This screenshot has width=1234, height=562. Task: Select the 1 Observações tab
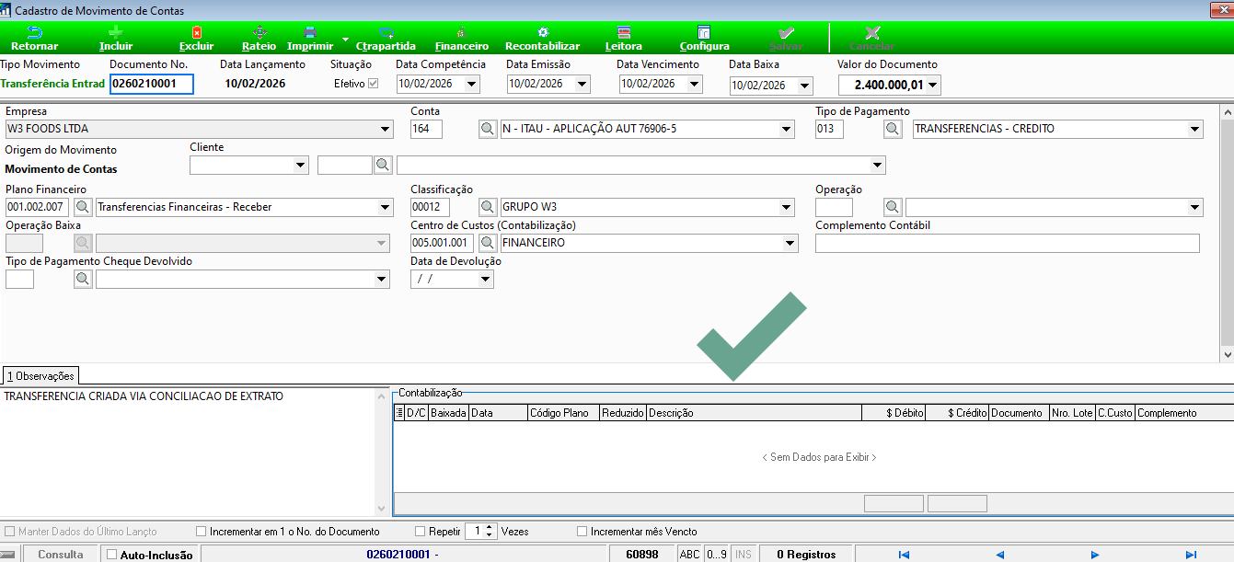(x=40, y=376)
